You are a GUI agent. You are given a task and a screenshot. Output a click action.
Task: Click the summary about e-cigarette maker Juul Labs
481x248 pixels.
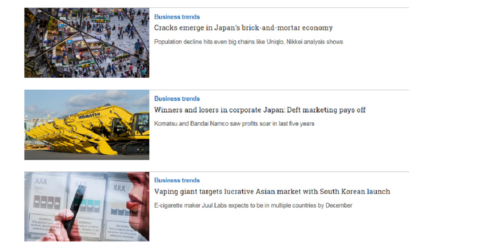(253, 205)
